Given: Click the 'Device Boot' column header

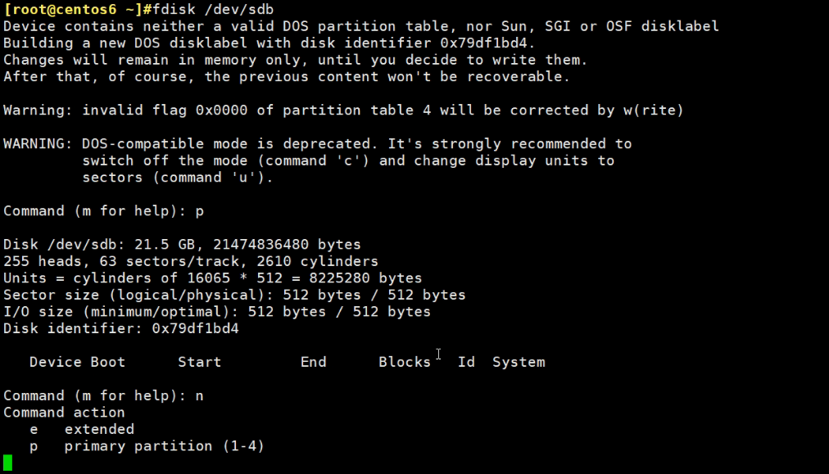Looking at the screenshot, I should coord(77,362).
